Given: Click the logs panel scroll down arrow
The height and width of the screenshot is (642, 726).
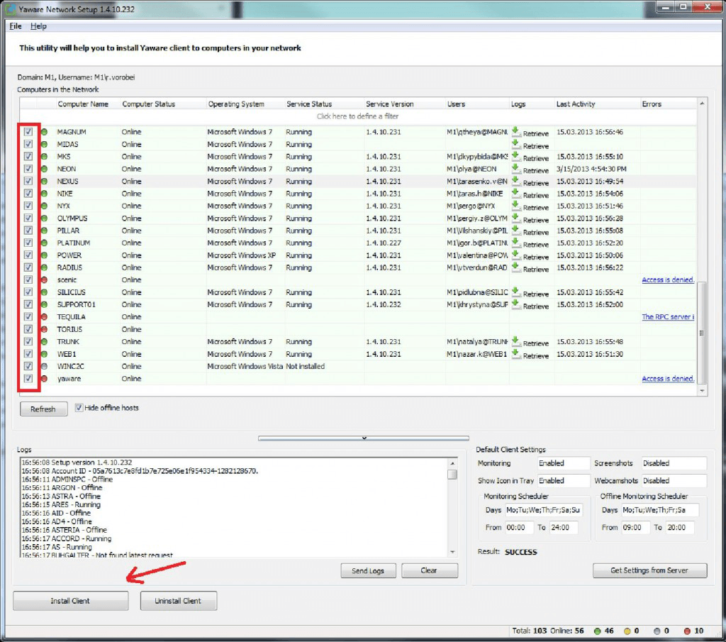Looking at the screenshot, I should tap(452, 552).
